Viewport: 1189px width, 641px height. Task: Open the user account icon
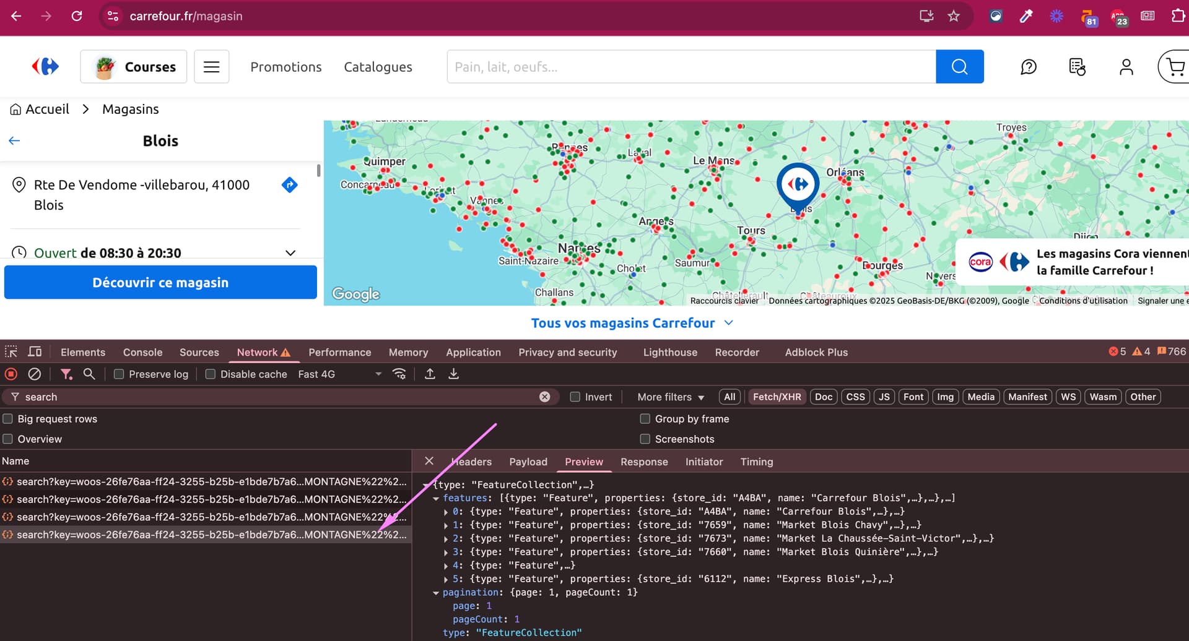pos(1126,67)
